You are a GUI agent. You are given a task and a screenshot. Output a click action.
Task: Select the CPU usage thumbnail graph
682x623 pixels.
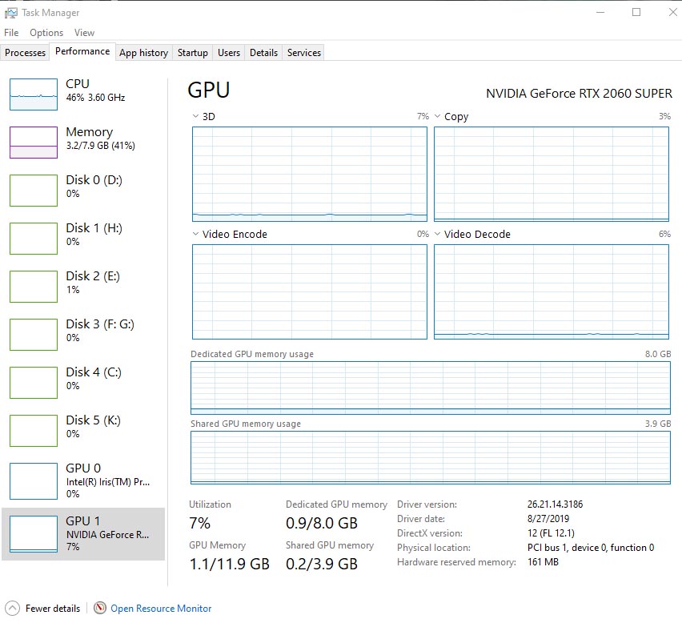click(34, 94)
